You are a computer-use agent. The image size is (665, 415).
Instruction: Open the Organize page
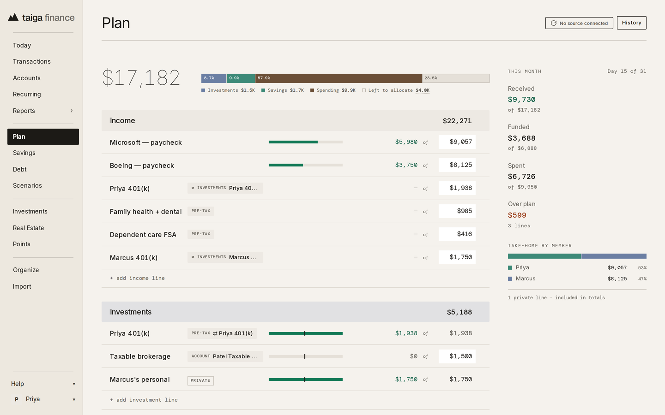tap(43, 270)
